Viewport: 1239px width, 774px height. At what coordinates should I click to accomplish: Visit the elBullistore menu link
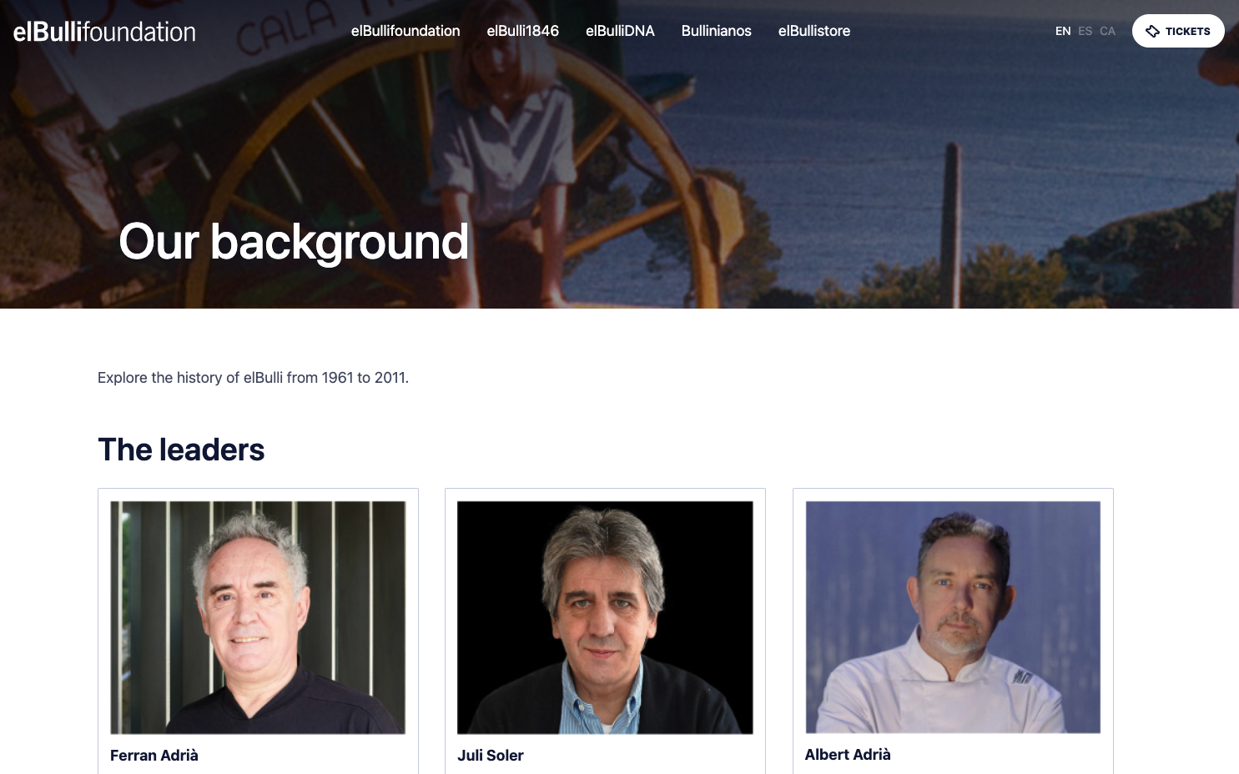pos(814,31)
